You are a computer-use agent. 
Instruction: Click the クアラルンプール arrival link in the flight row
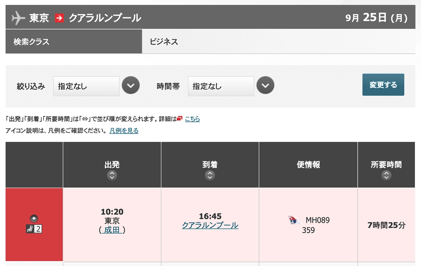[210, 225]
